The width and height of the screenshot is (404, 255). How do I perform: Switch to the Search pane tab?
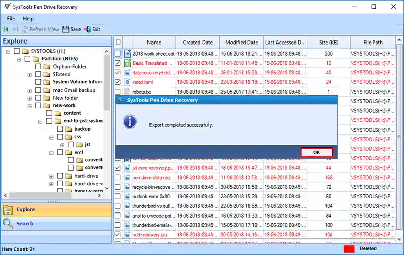(x=56, y=223)
